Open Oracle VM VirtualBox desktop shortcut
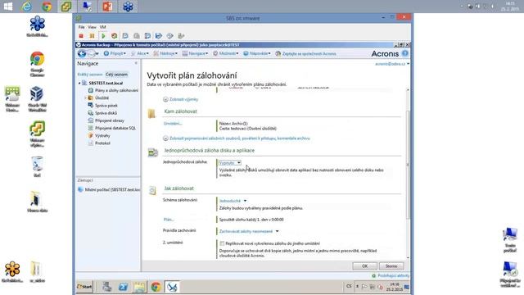 tap(37, 98)
